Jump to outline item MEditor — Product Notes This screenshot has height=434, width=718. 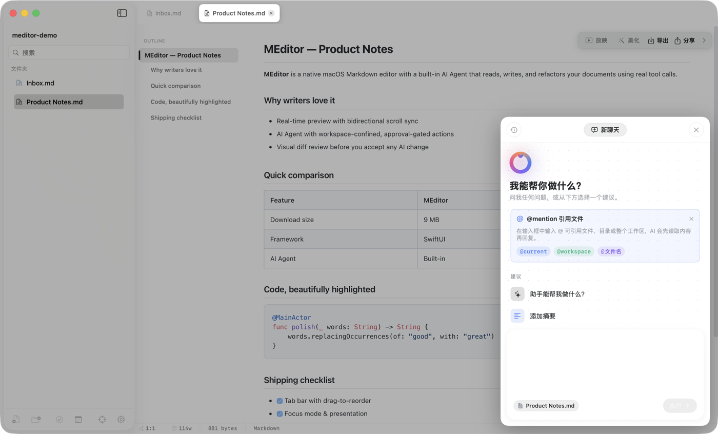coord(188,55)
